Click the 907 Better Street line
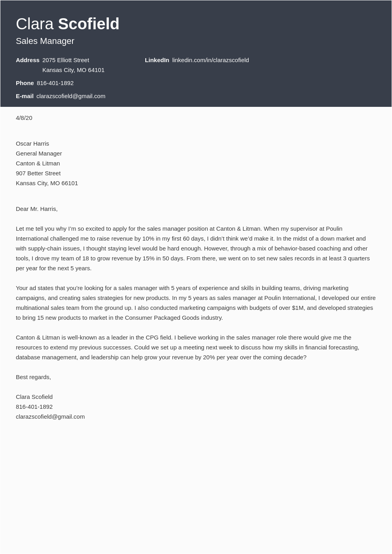This screenshot has height=554, width=392. click(x=38, y=173)
